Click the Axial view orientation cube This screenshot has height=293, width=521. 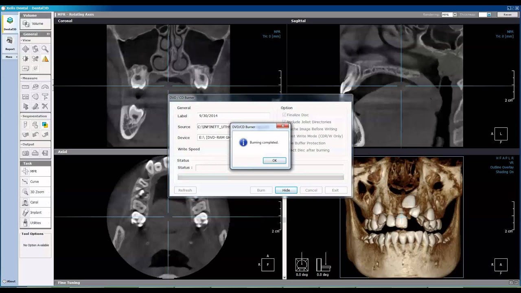(x=268, y=265)
